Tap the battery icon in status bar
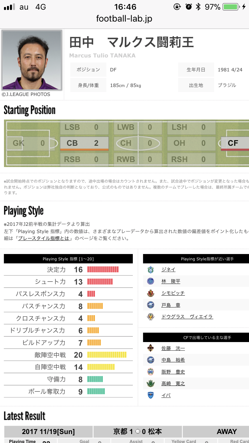249x443 pixels. tap(232, 7)
